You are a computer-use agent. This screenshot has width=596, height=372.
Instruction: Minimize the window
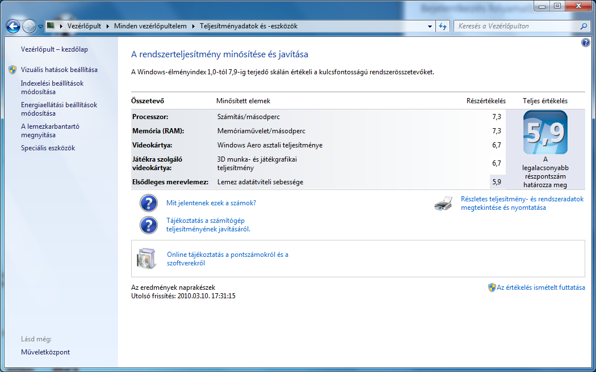(x=542, y=6)
